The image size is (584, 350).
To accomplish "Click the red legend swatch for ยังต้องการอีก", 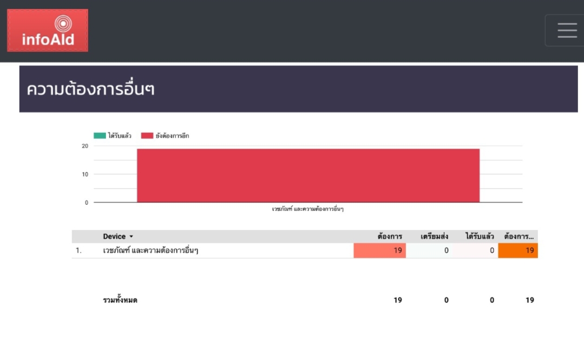I will click(x=147, y=136).
